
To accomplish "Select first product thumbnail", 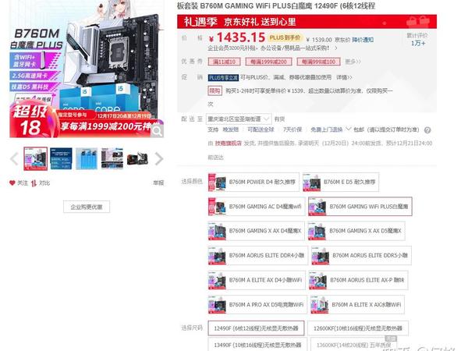I will (x=36, y=158).
